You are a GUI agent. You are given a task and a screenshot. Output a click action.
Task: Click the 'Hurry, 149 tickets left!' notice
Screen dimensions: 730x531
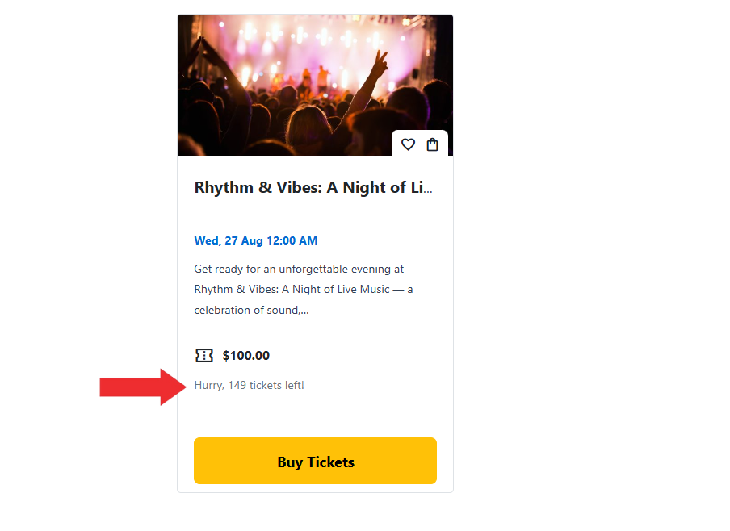[x=249, y=385]
